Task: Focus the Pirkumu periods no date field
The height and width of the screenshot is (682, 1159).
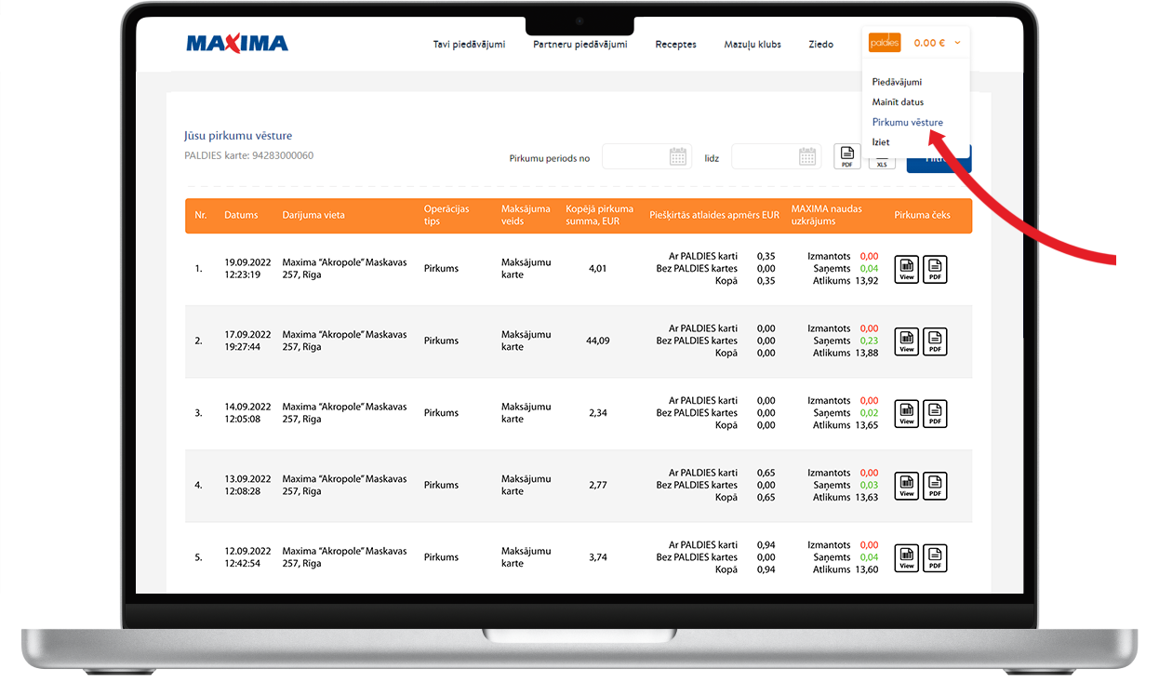Action: tap(646, 156)
